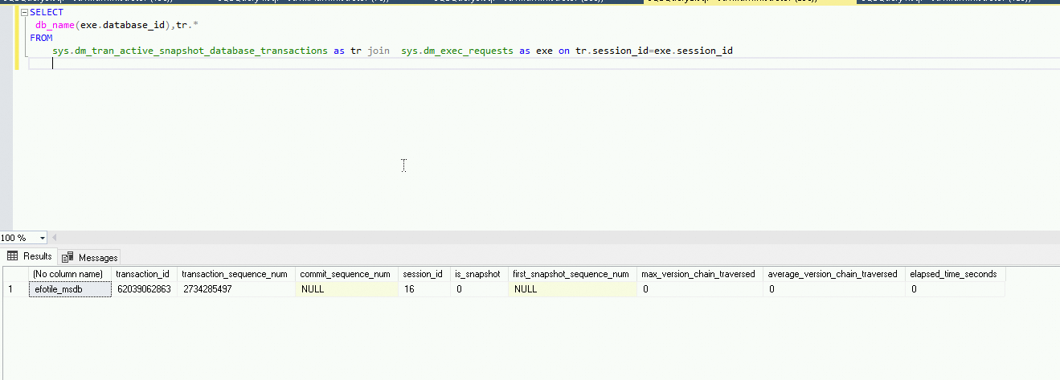Click sys.dm_exec_requests in the query
This screenshot has height=380, width=1060.
pyautogui.click(x=456, y=51)
